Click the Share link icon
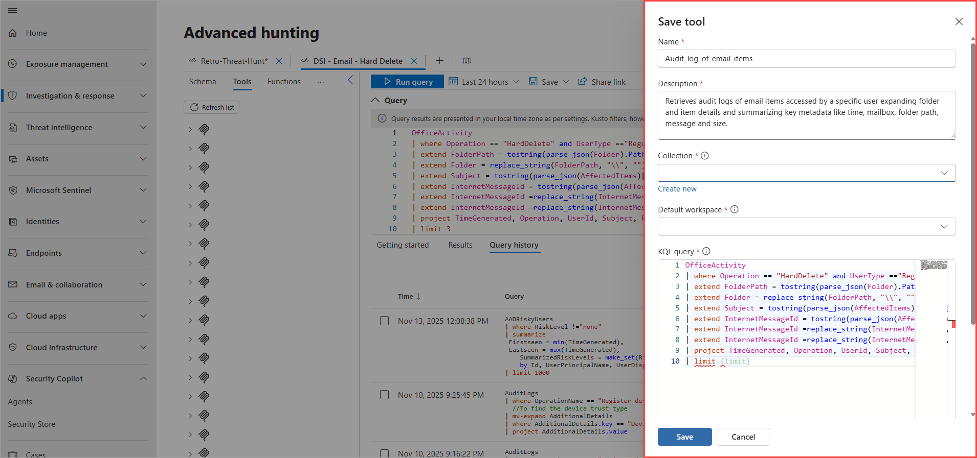977x458 pixels. (x=583, y=82)
